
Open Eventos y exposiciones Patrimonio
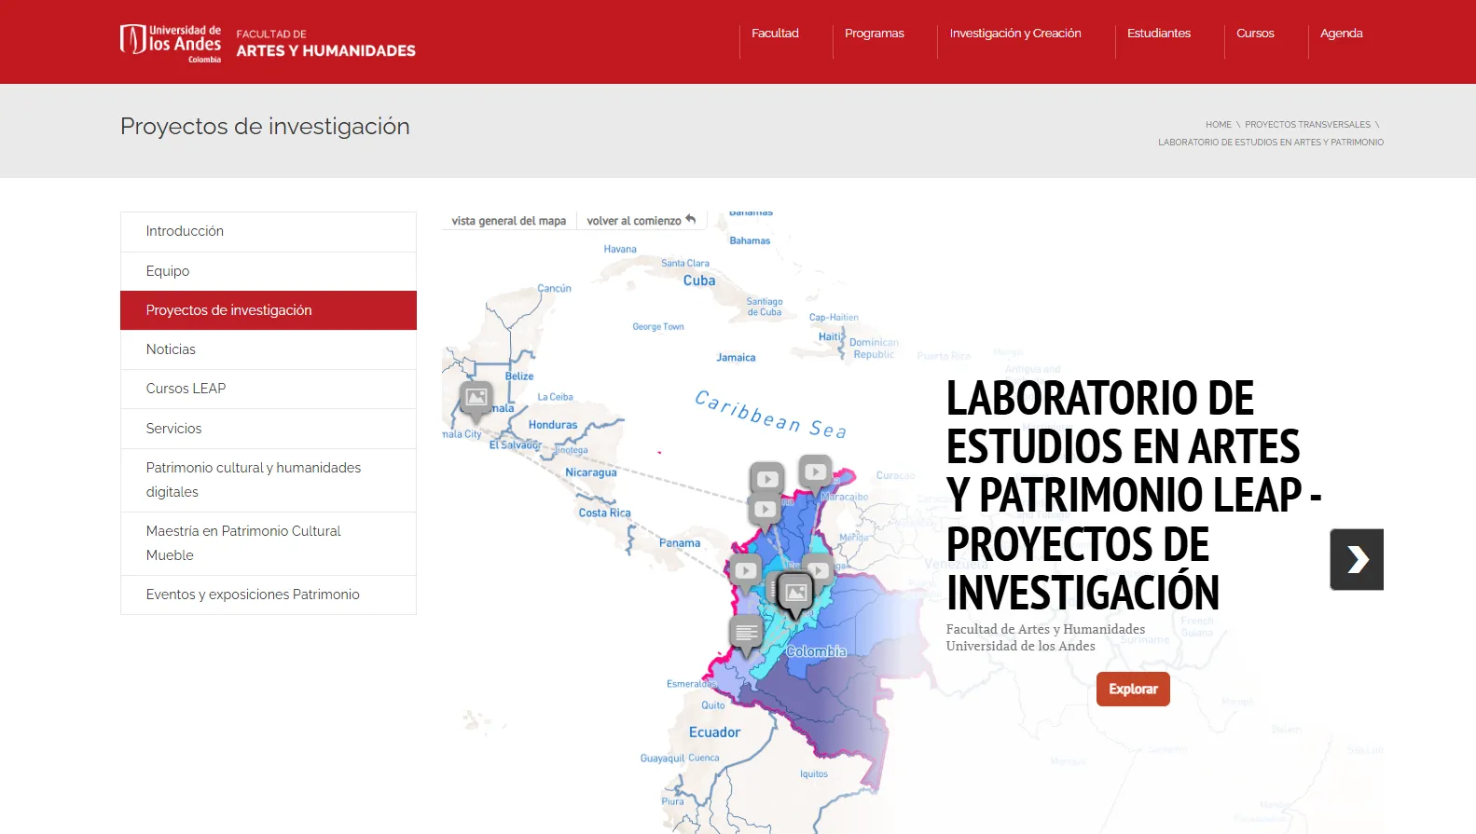coord(269,595)
